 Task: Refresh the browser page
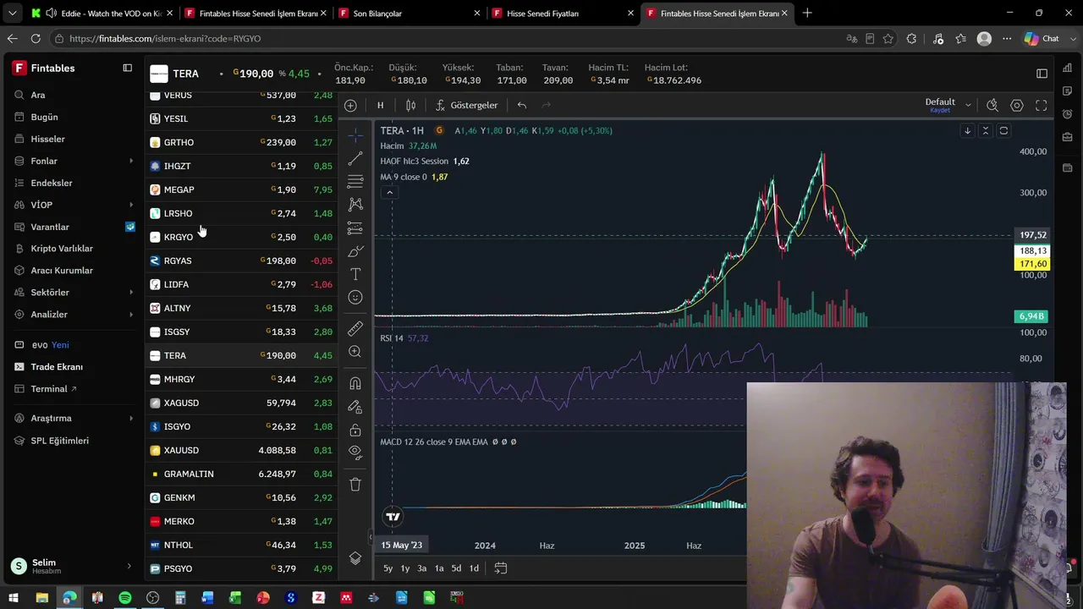tap(36, 38)
